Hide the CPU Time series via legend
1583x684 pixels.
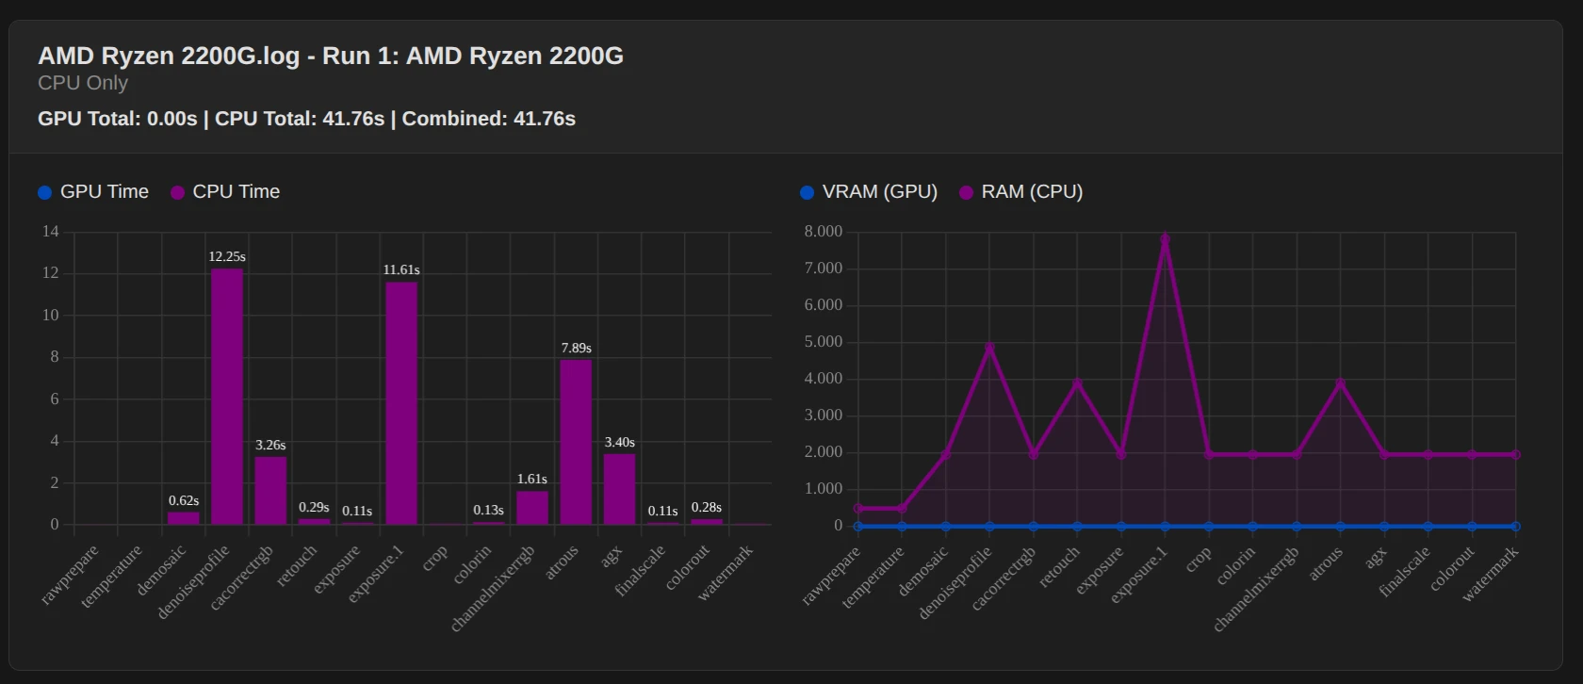[225, 192]
